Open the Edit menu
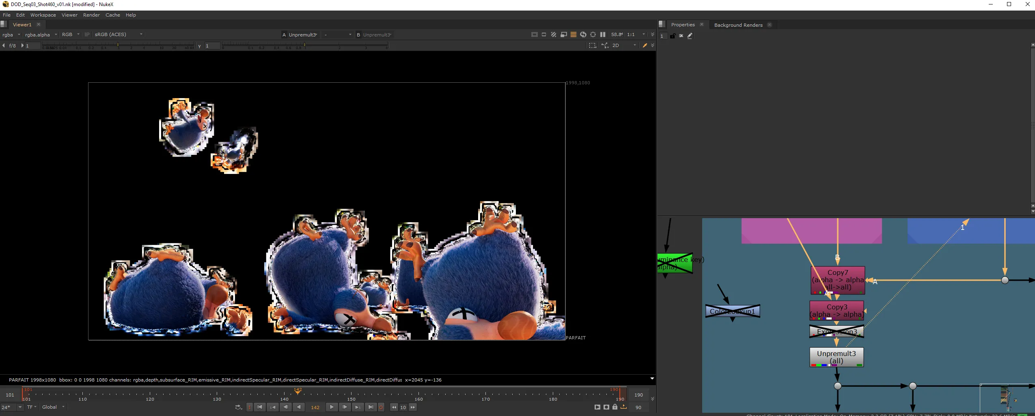Viewport: 1035px width, 416px height. 20,15
